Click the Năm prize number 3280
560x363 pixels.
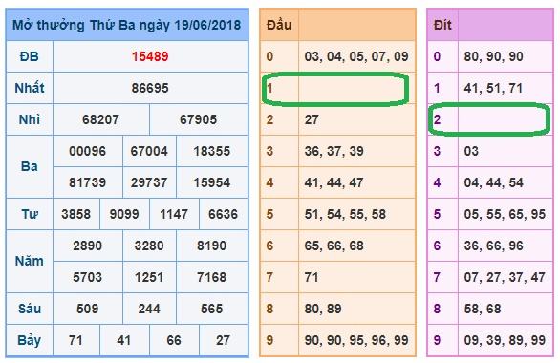coord(149,246)
